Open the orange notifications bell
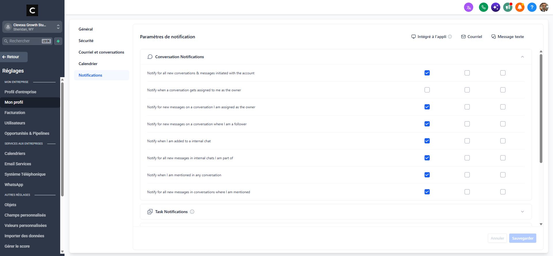 coord(520,7)
